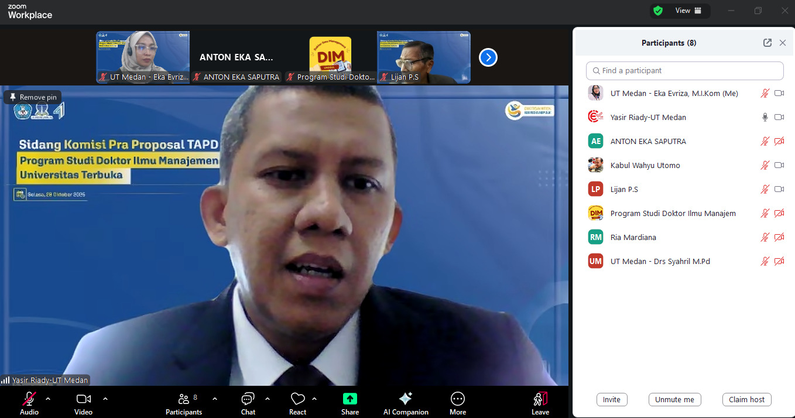This screenshot has width=795, height=418.
Task: Click the Find a participant search field
Action: (x=684, y=71)
